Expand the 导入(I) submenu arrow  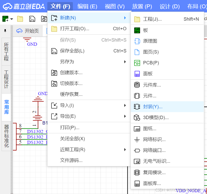[x=125, y=105]
